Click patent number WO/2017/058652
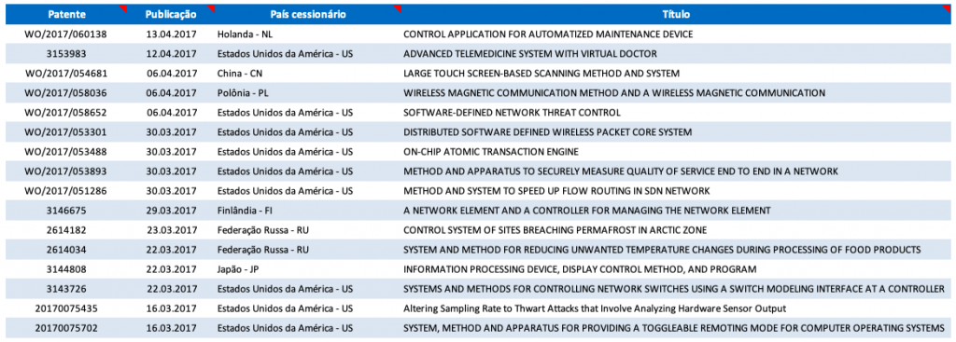This screenshot has width=956, height=342. pyautogui.click(x=66, y=113)
